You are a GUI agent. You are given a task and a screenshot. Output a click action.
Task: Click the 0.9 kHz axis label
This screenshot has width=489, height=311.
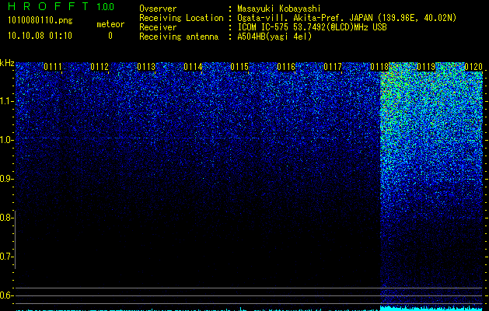coord(6,179)
